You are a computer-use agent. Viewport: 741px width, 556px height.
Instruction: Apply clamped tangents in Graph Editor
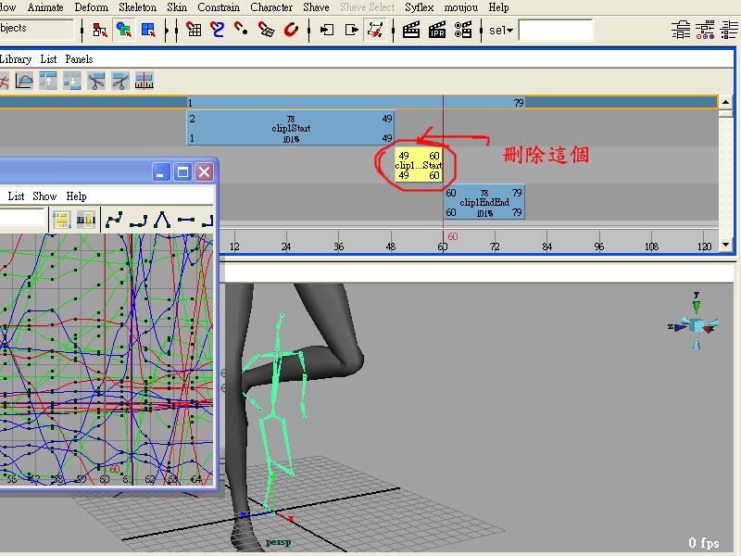(x=138, y=220)
